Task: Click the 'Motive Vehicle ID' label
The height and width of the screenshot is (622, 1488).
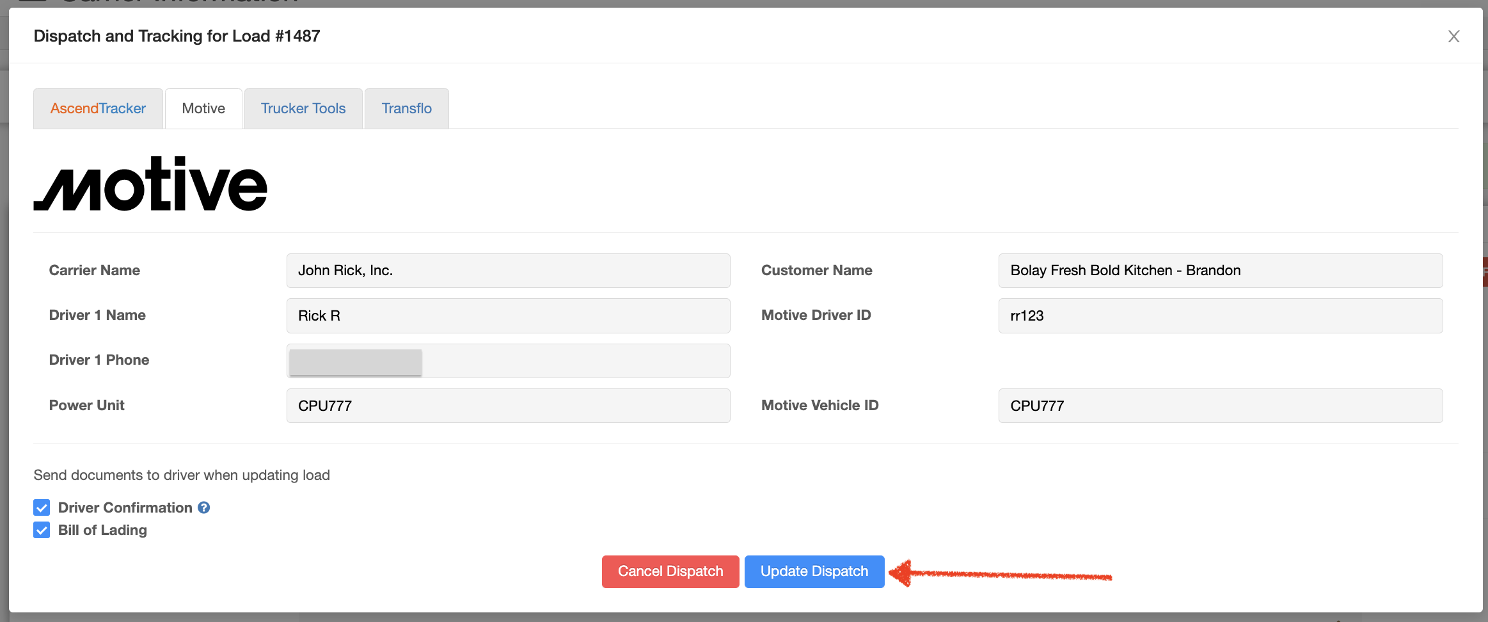Action: [820, 406]
